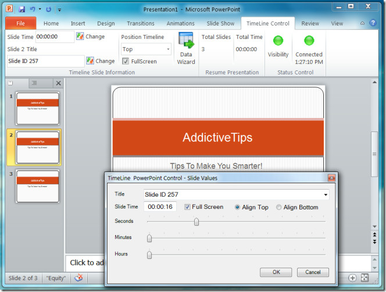The height and width of the screenshot is (292, 386).
Task: Select slide 2 thumbnail
Action: pyautogui.click(x=38, y=147)
